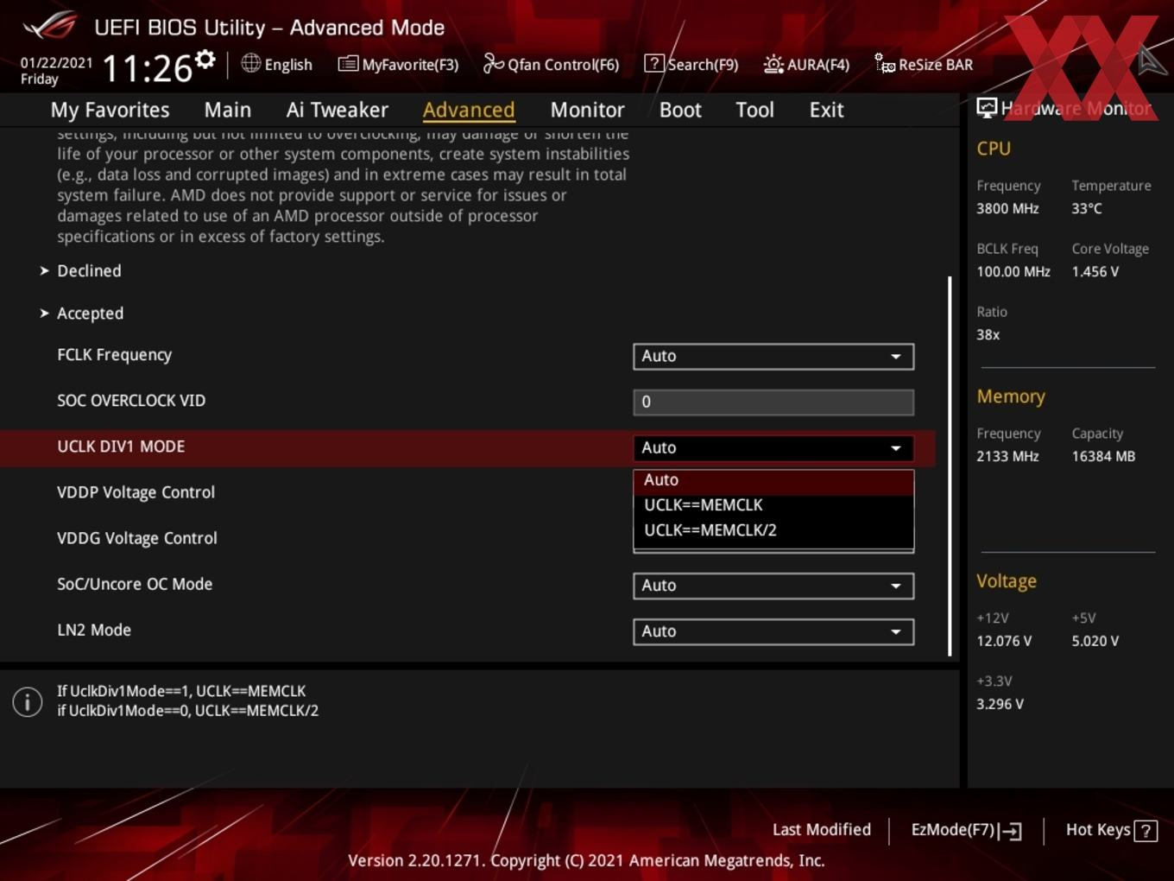Click the ReSize BAR icon
This screenshot has width=1174, height=881.
[885, 64]
